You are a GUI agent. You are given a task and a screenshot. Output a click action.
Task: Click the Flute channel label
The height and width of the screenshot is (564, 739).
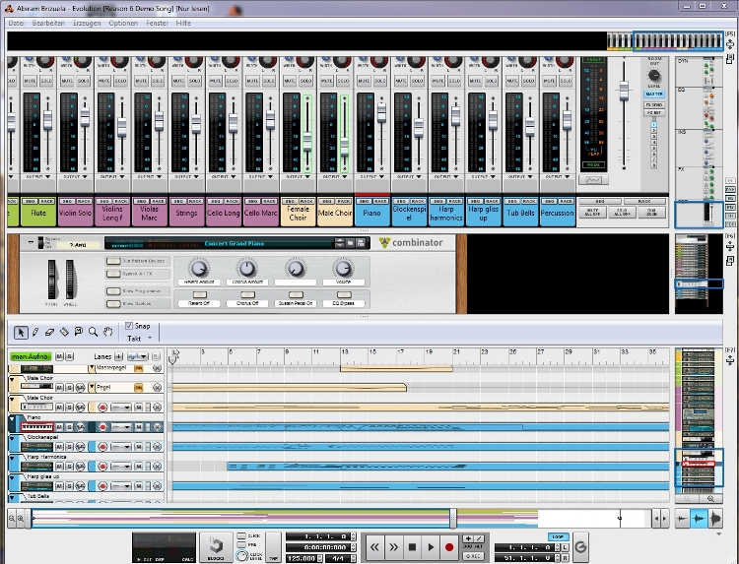click(x=38, y=211)
